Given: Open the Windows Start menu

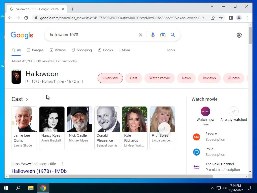Looking at the screenshot, I should pyautogui.click(x=6, y=188).
